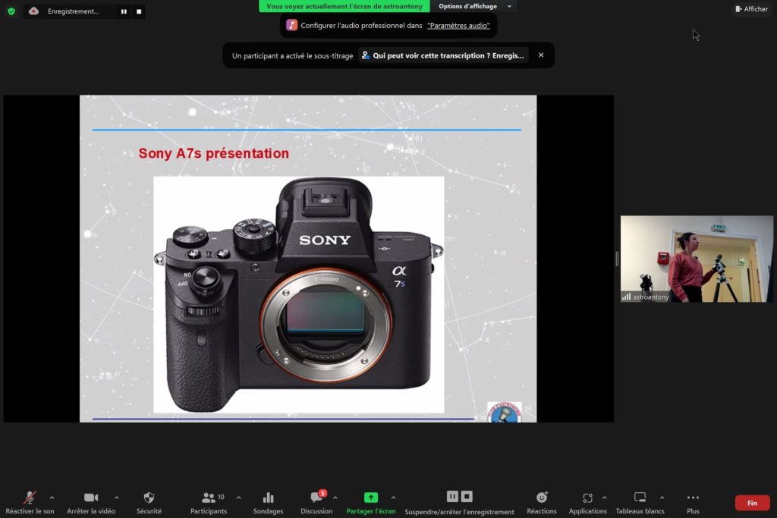This screenshot has width=777, height=518.
Task: Open Tableaux blancs whiteboards
Action: click(640, 503)
